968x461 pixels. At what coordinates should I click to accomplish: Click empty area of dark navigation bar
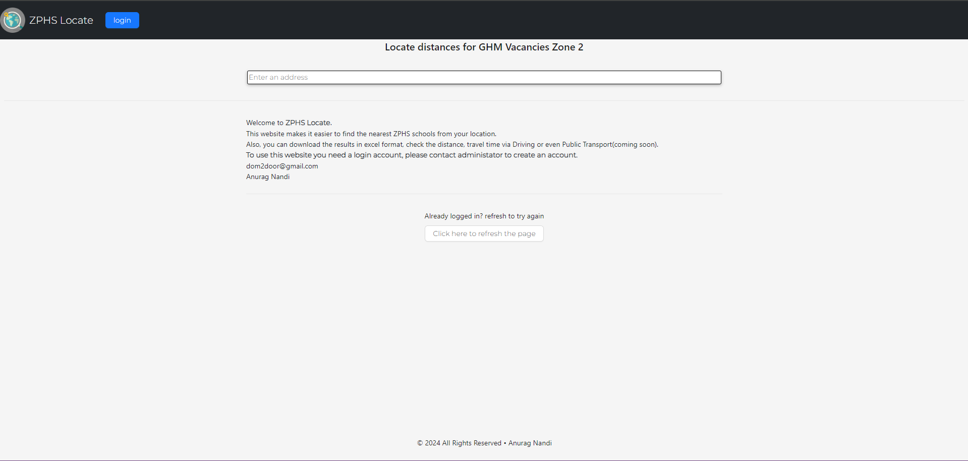[x=555, y=20]
